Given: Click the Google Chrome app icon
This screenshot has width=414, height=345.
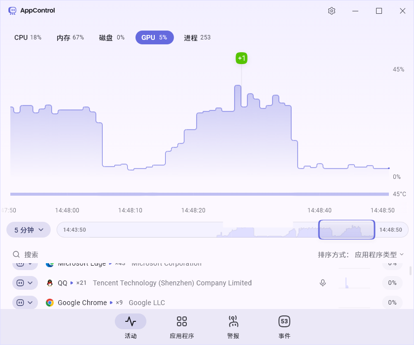Looking at the screenshot, I should [50, 303].
